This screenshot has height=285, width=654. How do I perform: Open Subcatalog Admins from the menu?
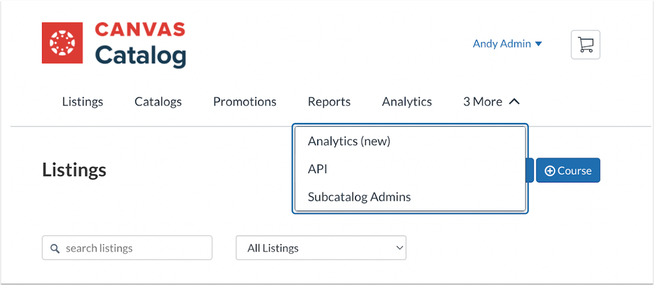click(359, 197)
